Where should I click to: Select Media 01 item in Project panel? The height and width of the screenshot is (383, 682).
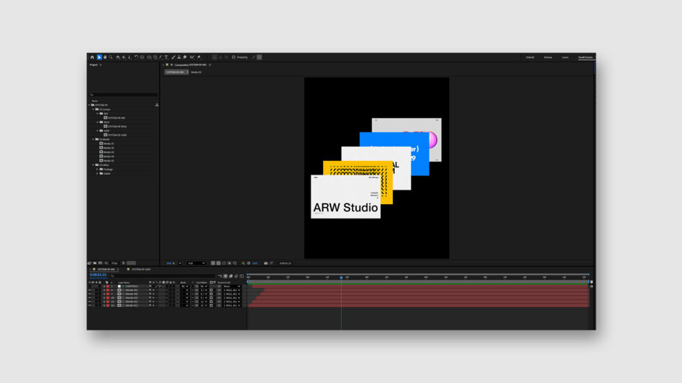click(109, 144)
